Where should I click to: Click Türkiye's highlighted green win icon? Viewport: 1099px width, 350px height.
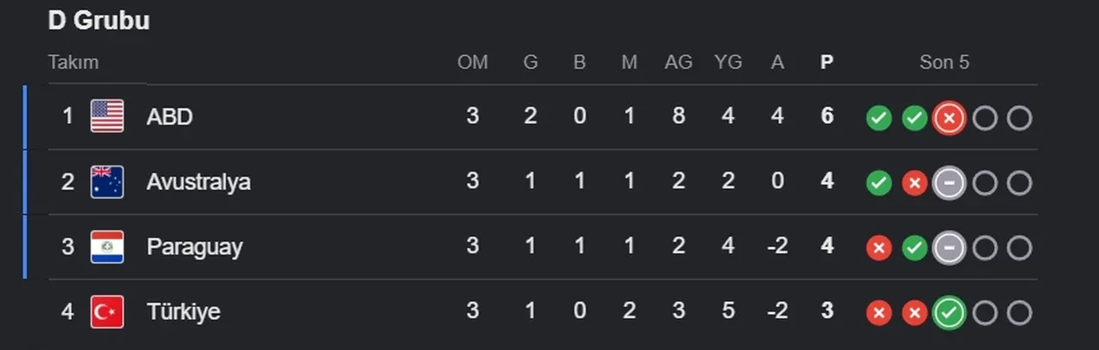click(x=949, y=313)
